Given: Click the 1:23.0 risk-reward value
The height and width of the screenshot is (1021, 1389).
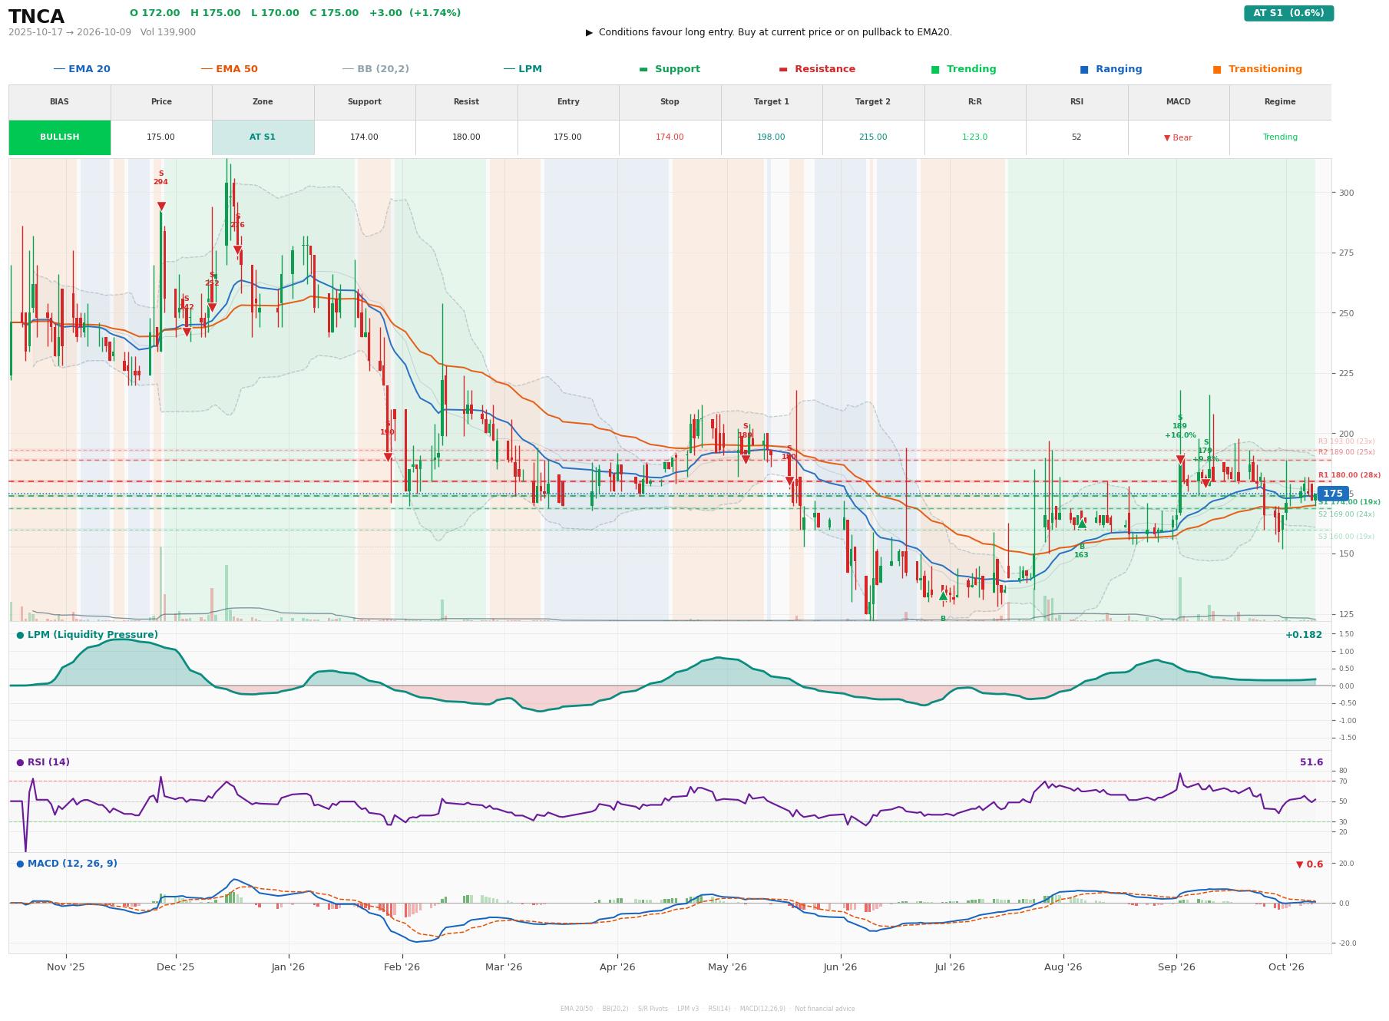Looking at the screenshot, I should point(975,137).
